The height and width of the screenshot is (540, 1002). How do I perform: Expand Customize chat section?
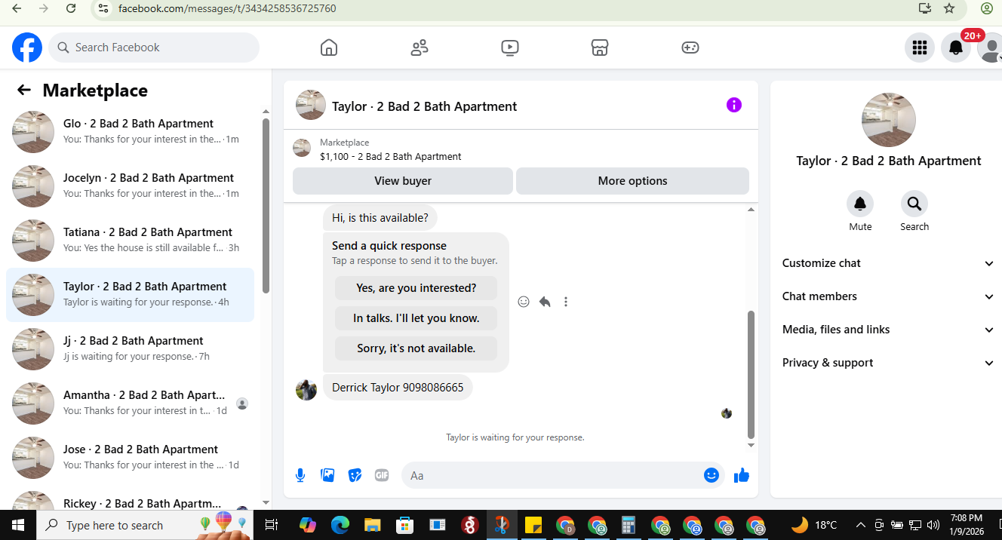tap(888, 263)
